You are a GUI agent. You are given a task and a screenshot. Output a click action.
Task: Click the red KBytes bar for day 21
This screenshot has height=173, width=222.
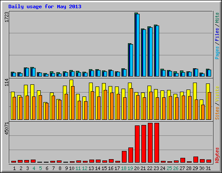(x=144, y=144)
